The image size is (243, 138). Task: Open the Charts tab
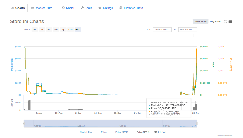click(x=18, y=8)
